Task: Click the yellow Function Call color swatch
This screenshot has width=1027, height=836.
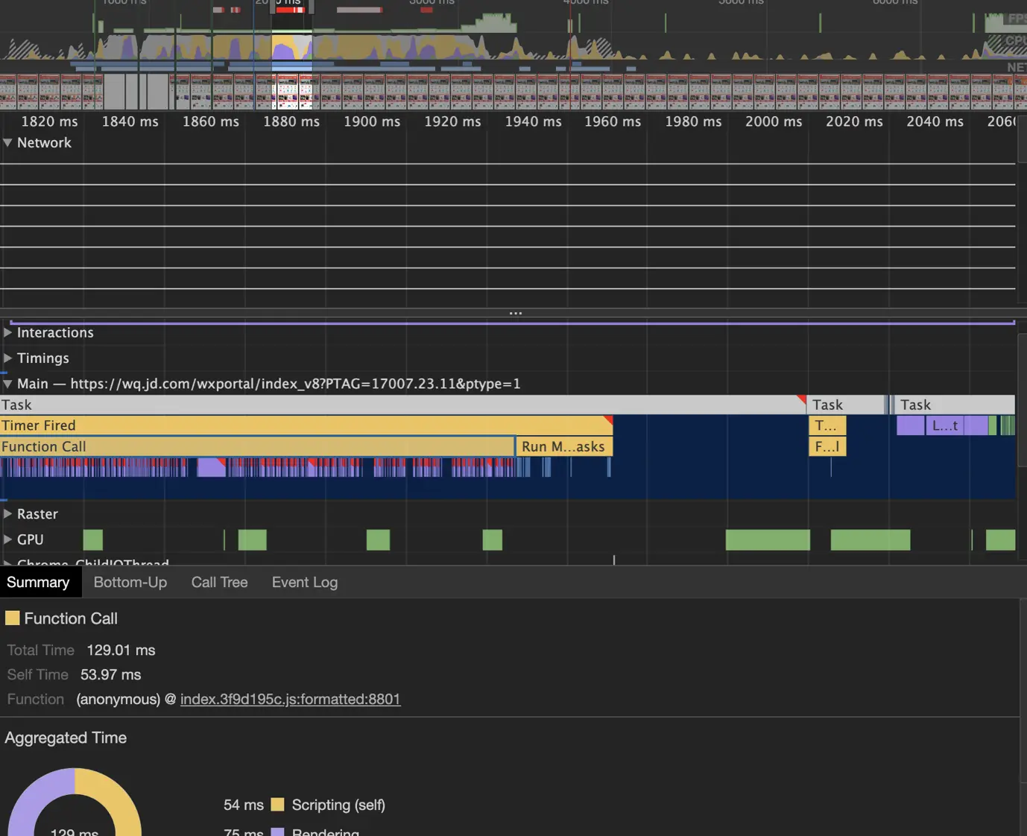Action: pyautogui.click(x=12, y=618)
